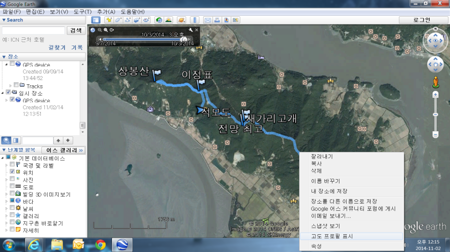Click the 상봉산 flag placemark
This screenshot has height=252, width=450.
click(x=156, y=75)
